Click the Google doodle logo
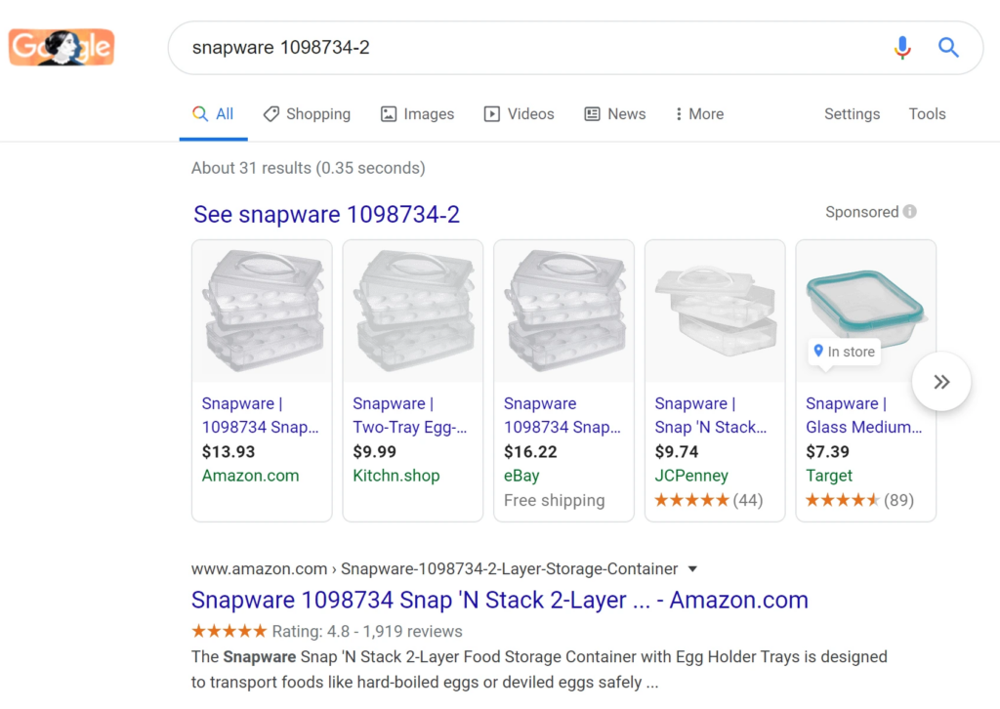 pyautogui.click(x=61, y=46)
